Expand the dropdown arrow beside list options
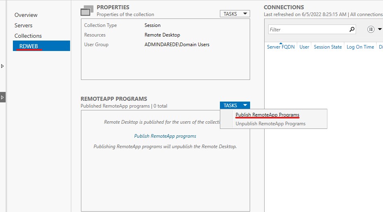The height and width of the screenshot is (212, 383). click(x=380, y=29)
